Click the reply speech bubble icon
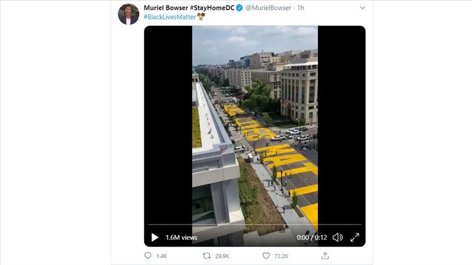This screenshot has height=265, width=472. tap(148, 256)
